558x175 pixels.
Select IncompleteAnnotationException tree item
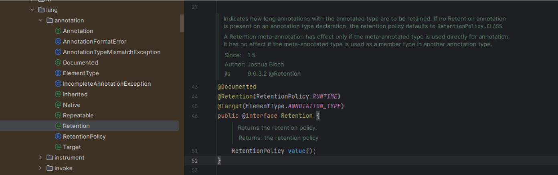click(x=107, y=84)
